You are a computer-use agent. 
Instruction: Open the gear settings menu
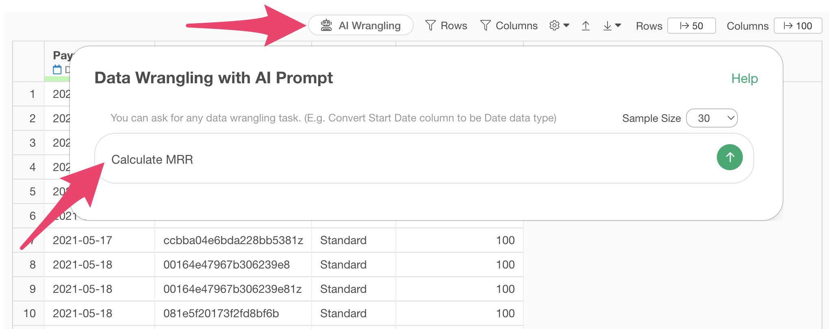[x=554, y=26]
